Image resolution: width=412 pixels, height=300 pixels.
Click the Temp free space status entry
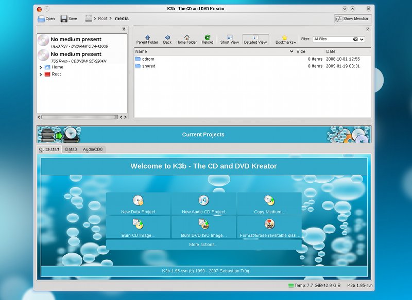pyautogui.click(x=315, y=285)
